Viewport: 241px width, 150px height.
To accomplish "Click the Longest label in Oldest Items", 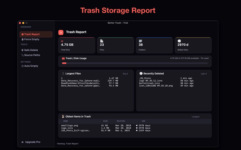I will [x=196, y=117].
